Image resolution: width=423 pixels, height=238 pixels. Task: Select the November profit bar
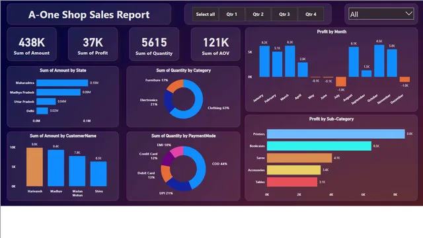click(392, 63)
